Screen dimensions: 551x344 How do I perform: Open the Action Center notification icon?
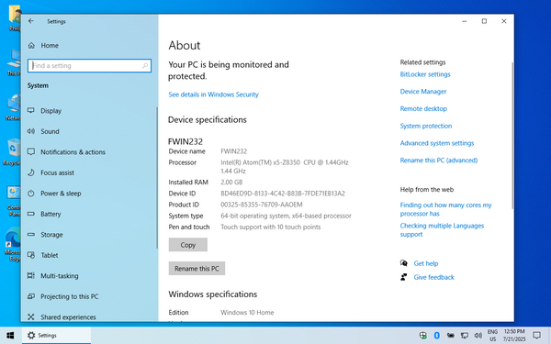(x=536, y=335)
